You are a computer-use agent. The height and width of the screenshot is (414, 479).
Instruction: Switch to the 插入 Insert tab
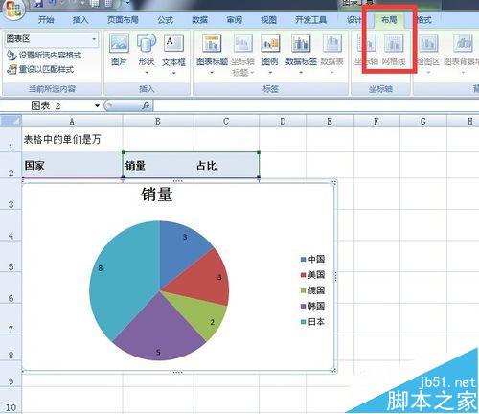(80, 20)
